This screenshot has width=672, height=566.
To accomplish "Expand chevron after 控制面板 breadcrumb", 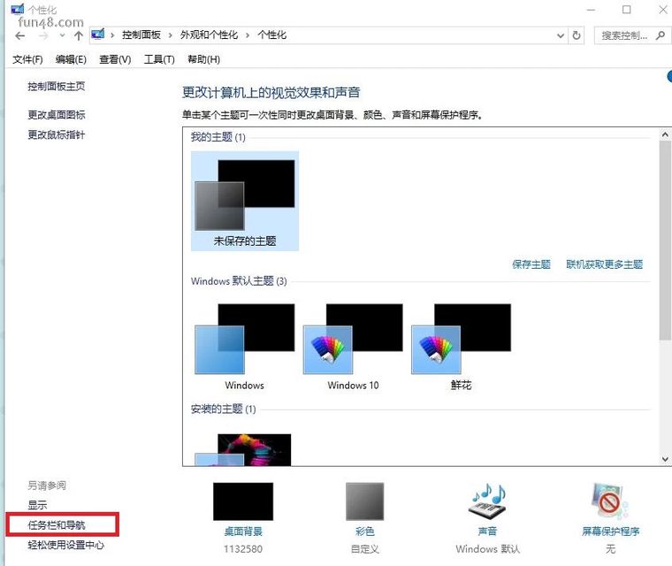I will point(170,35).
